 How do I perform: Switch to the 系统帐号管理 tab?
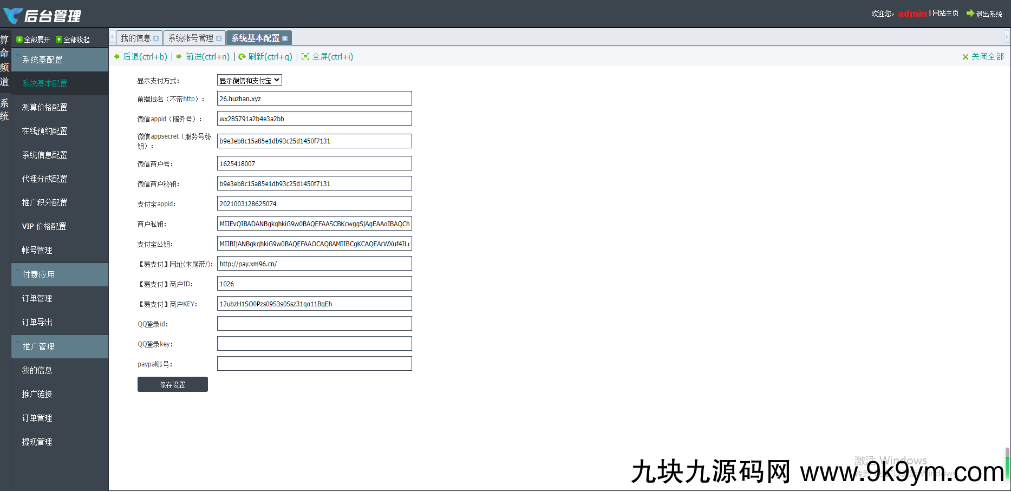[x=191, y=38]
